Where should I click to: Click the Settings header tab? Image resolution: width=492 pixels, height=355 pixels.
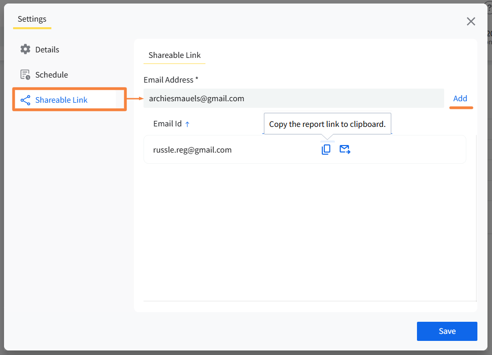(32, 19)
